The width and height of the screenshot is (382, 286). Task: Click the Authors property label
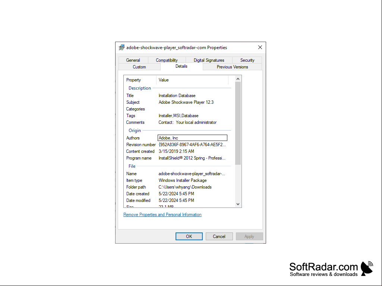(133, 138)
